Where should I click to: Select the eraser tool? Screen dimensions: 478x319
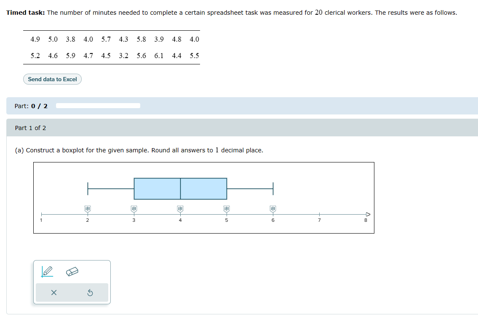coord(72,271)
